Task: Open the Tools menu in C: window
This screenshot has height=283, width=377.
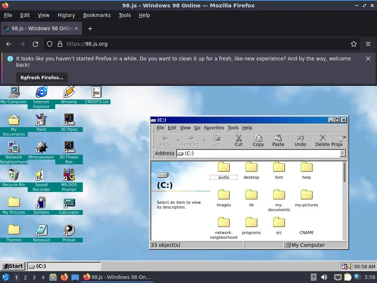Action: click(x=233, y=128)
